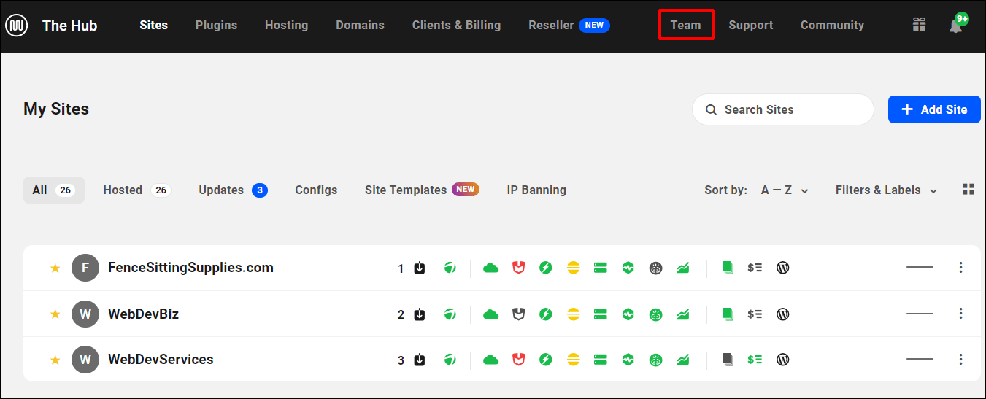
Task: Open Team in top navigation
Action: click(685, 25)
